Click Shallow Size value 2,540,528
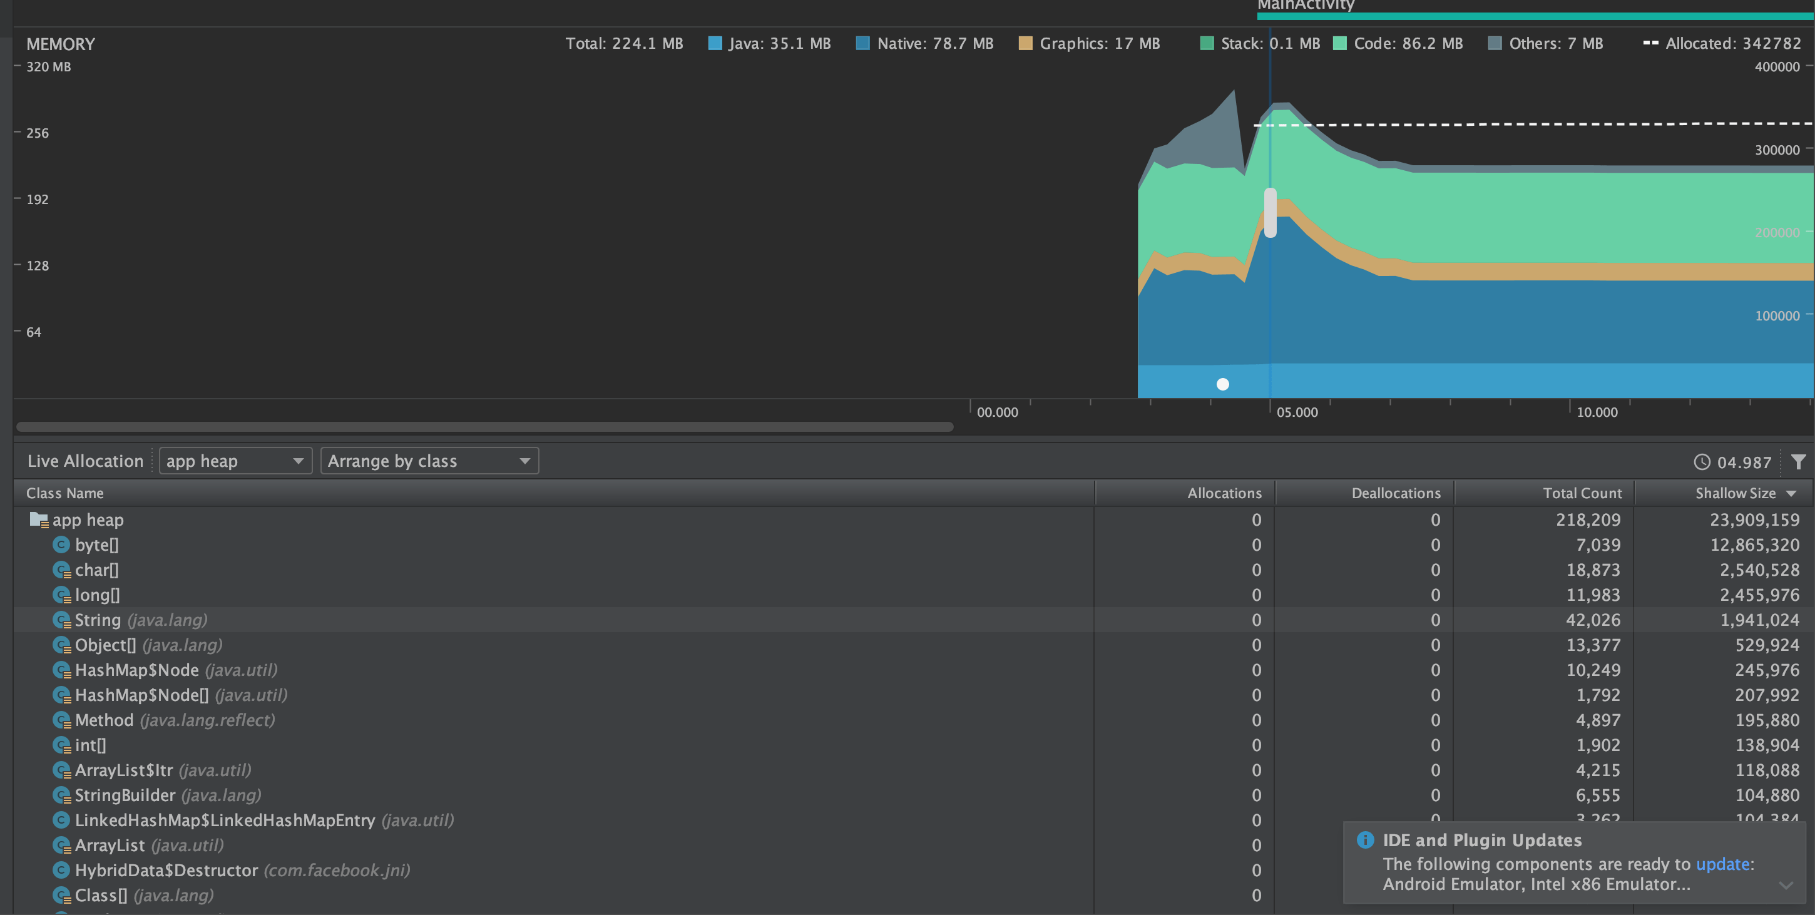 [1759, 570]
